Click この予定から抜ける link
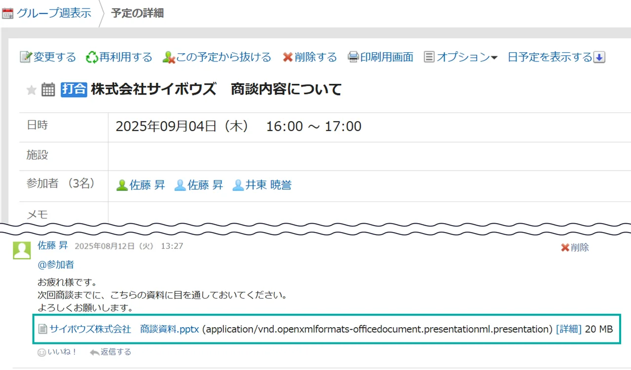This screenshot has width=631, height=370. [x=224, y=57]
